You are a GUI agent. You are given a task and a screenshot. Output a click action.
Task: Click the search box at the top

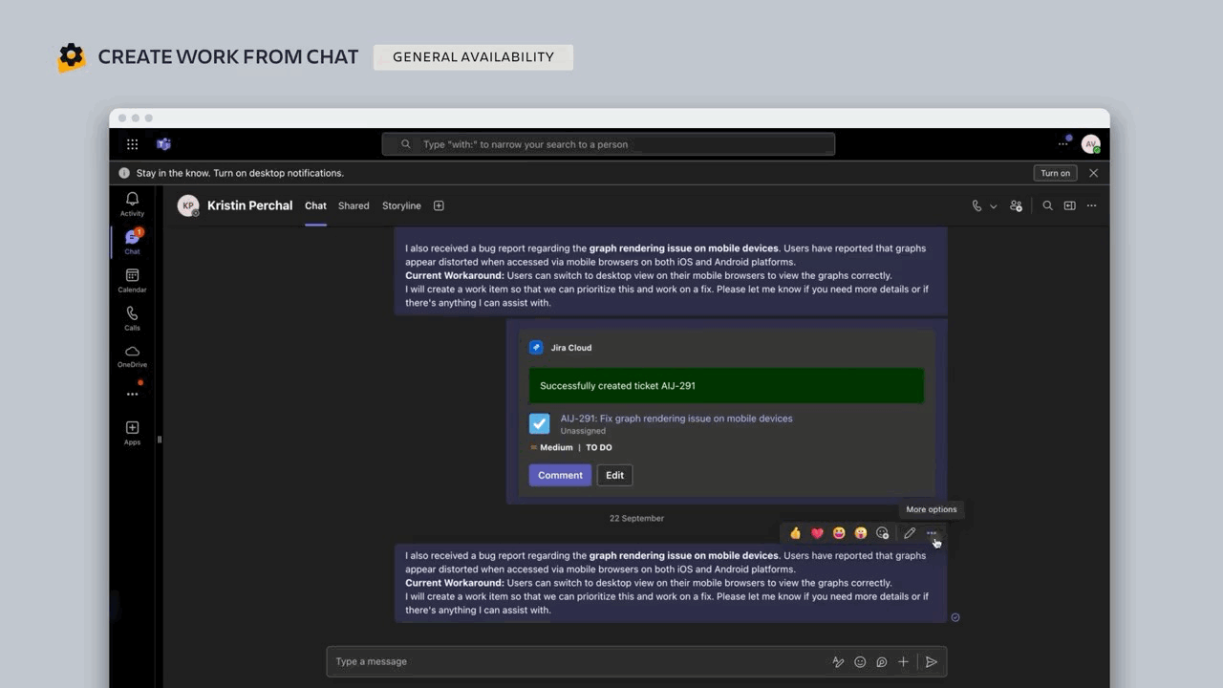tap(608, 144)
